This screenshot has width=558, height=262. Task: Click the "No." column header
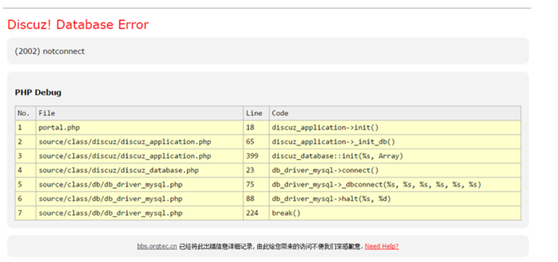(24, 113)
